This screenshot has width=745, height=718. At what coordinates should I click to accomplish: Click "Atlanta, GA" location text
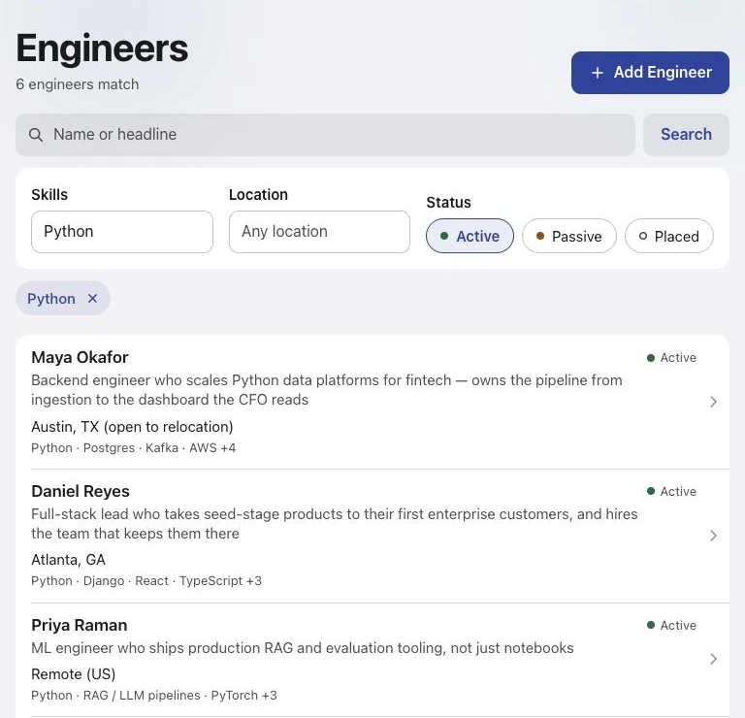tap(69, 560)
